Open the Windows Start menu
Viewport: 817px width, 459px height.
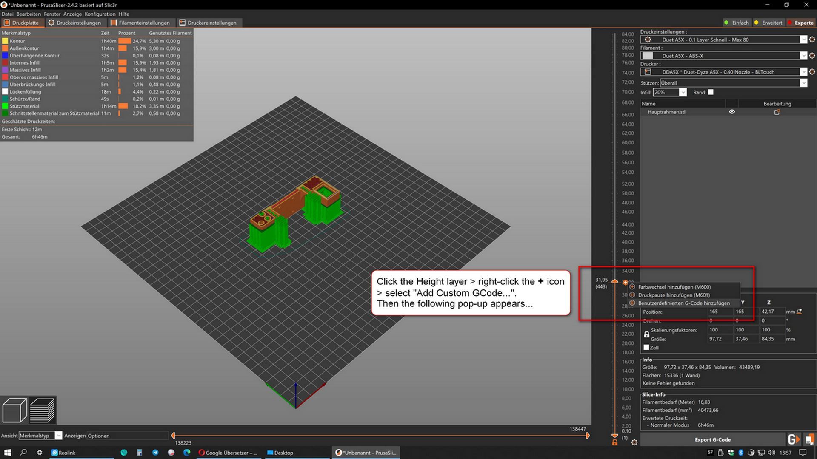[8, 453]
